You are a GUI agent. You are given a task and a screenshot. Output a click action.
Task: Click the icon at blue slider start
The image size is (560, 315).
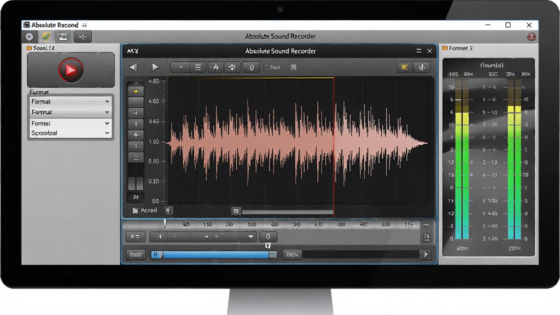(x=156, y=255)
